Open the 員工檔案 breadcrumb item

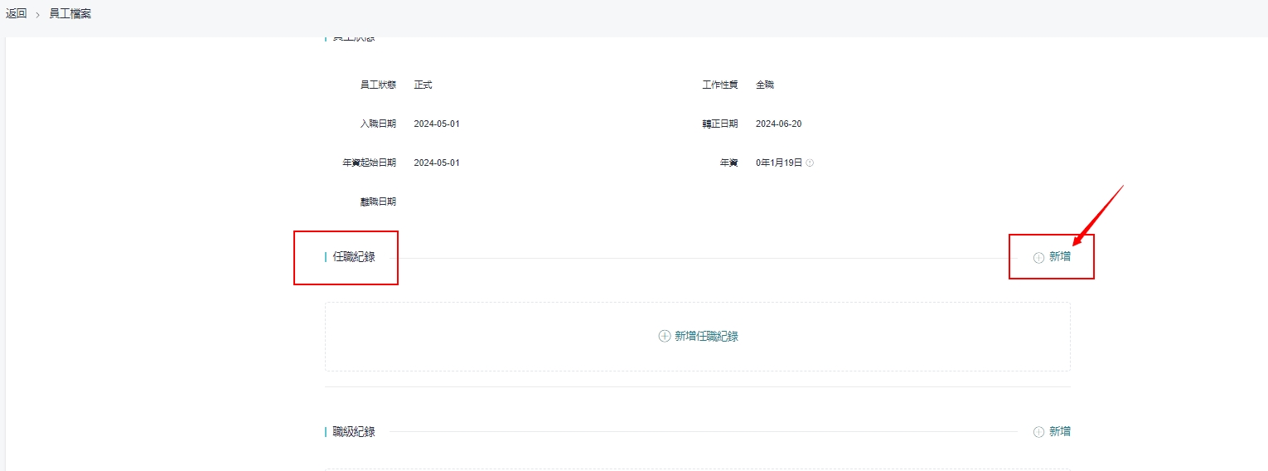point(70,14)
